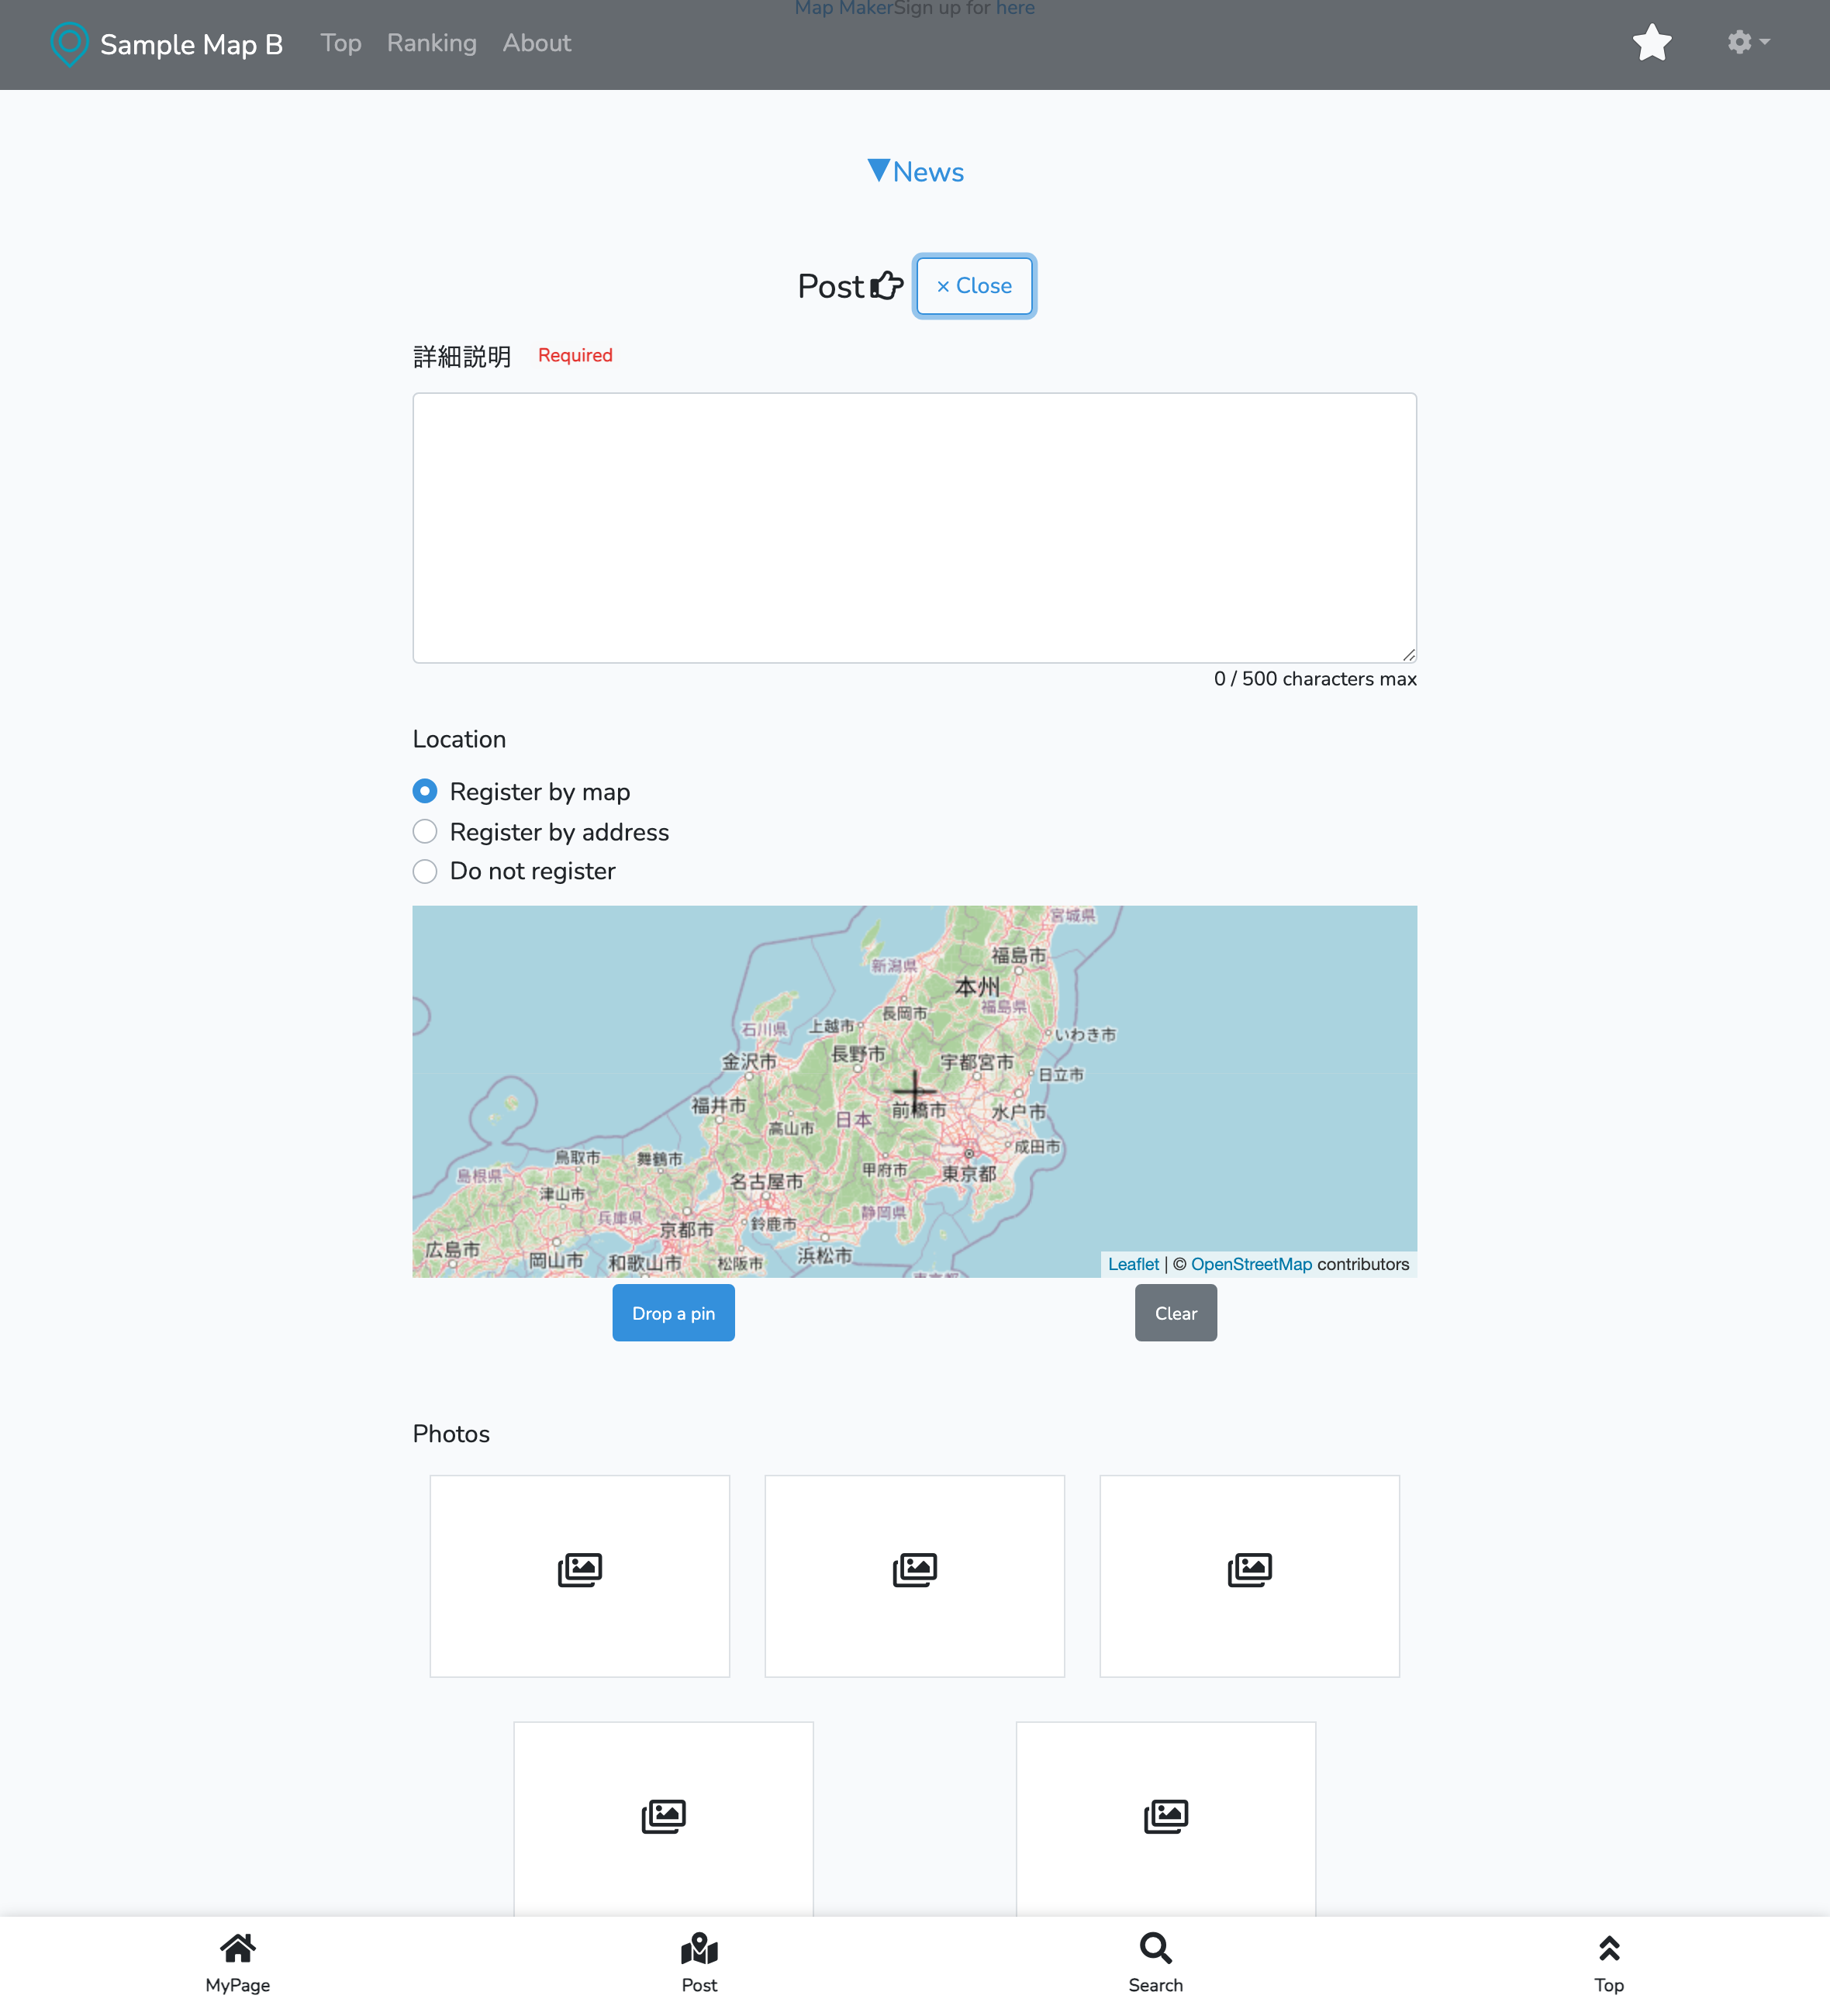
Task: Click the Sample Map B title
Action: pos(191,44)
